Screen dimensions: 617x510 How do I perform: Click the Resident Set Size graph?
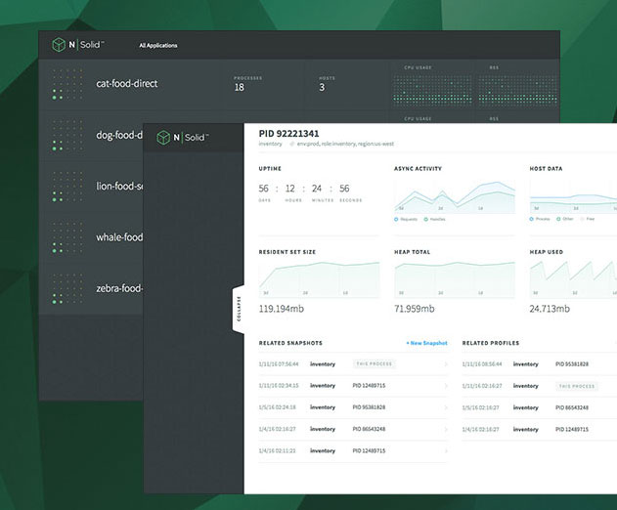319,278
